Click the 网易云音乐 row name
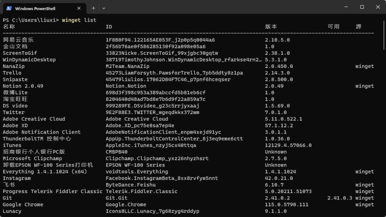The image size is (386, 217). point(18,40)
